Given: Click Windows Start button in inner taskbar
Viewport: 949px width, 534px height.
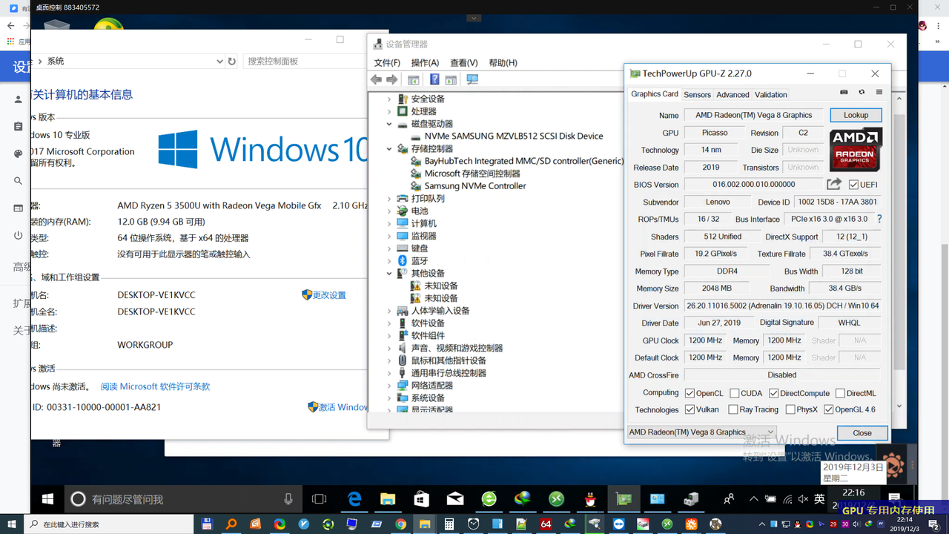Looking at the screenshot, I should [48, 499].
